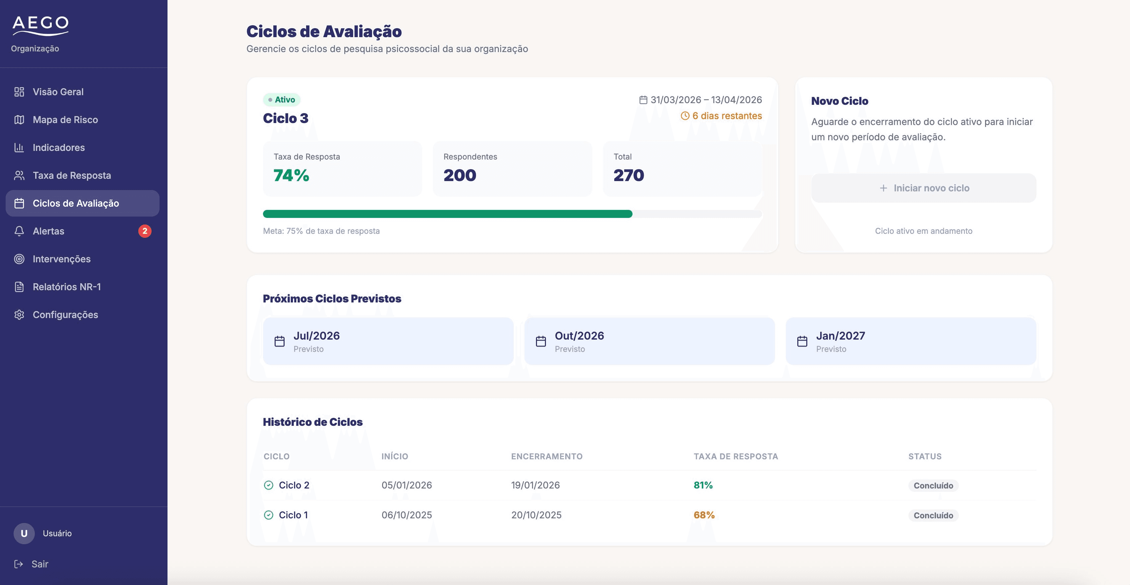Image resolution: width=1130 pixels, height=585 pixels.
Task: Click the Intervenções target icon
Action: 19,259
